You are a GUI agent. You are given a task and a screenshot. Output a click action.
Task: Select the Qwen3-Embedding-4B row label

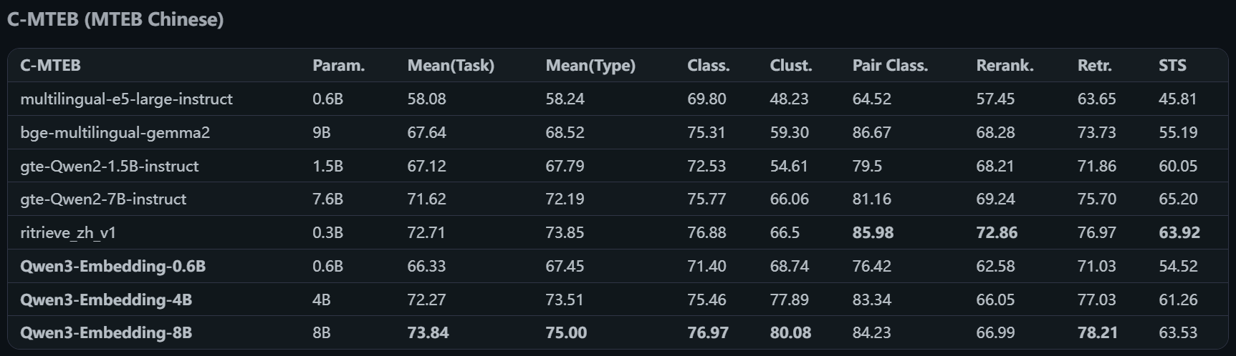106,300
